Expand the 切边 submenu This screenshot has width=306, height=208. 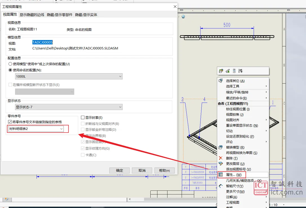(243, 131)
